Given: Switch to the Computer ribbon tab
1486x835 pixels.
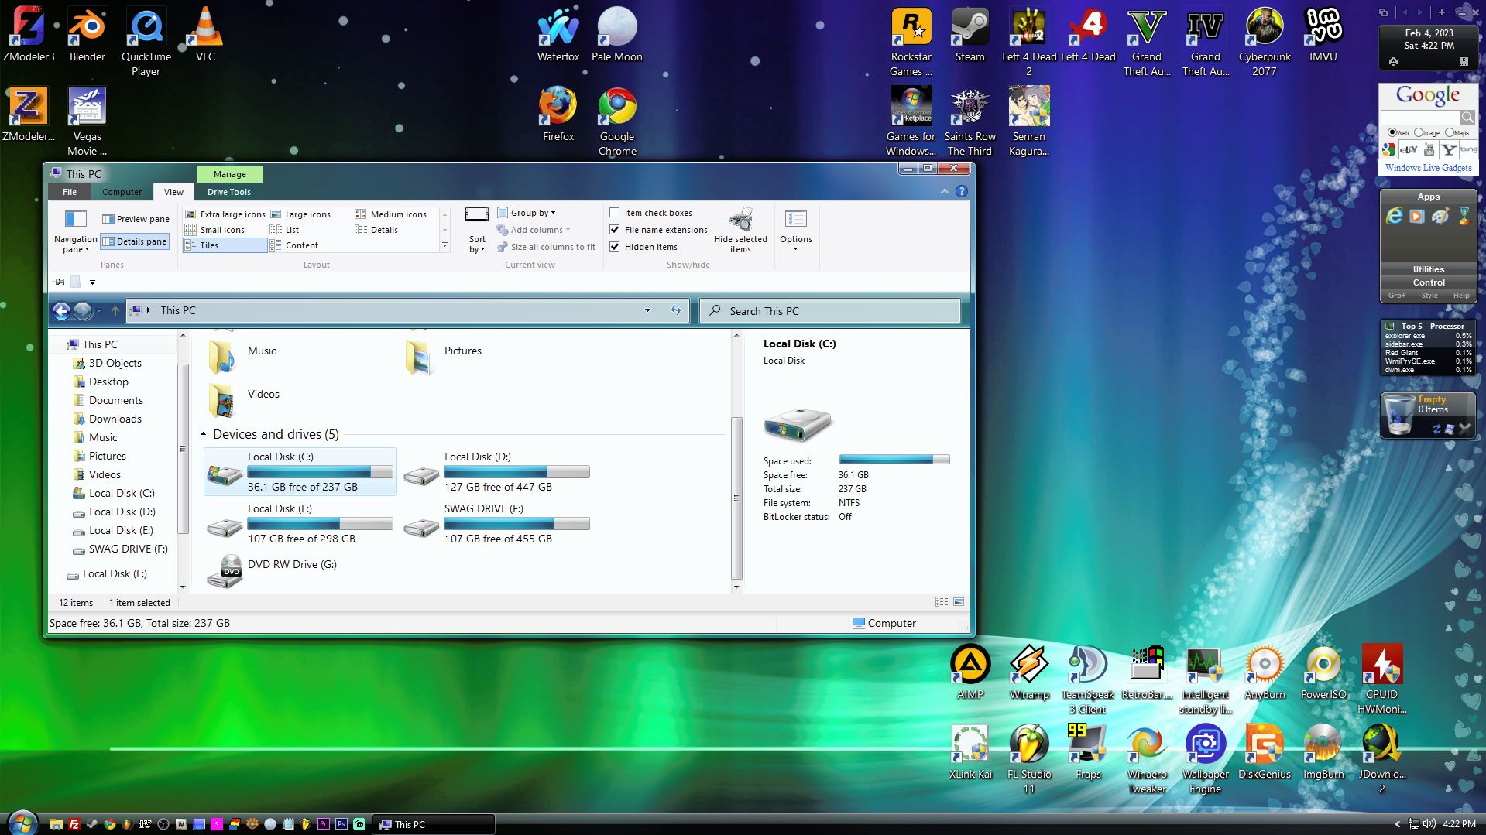Looking at the screenshot, I should click(x=122, y=192).
